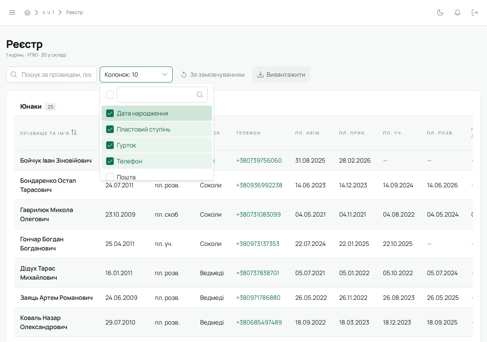Uncheck the Гурток column option
This screenshot has height=342, width=487.
110,145
